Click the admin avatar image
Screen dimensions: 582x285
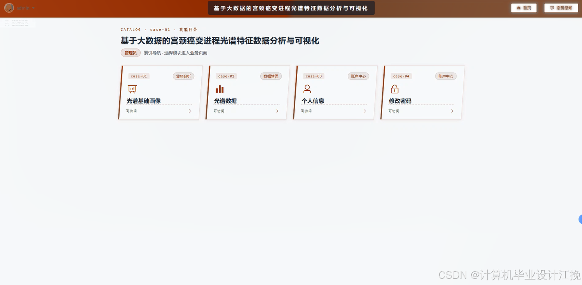pos(9,8)
